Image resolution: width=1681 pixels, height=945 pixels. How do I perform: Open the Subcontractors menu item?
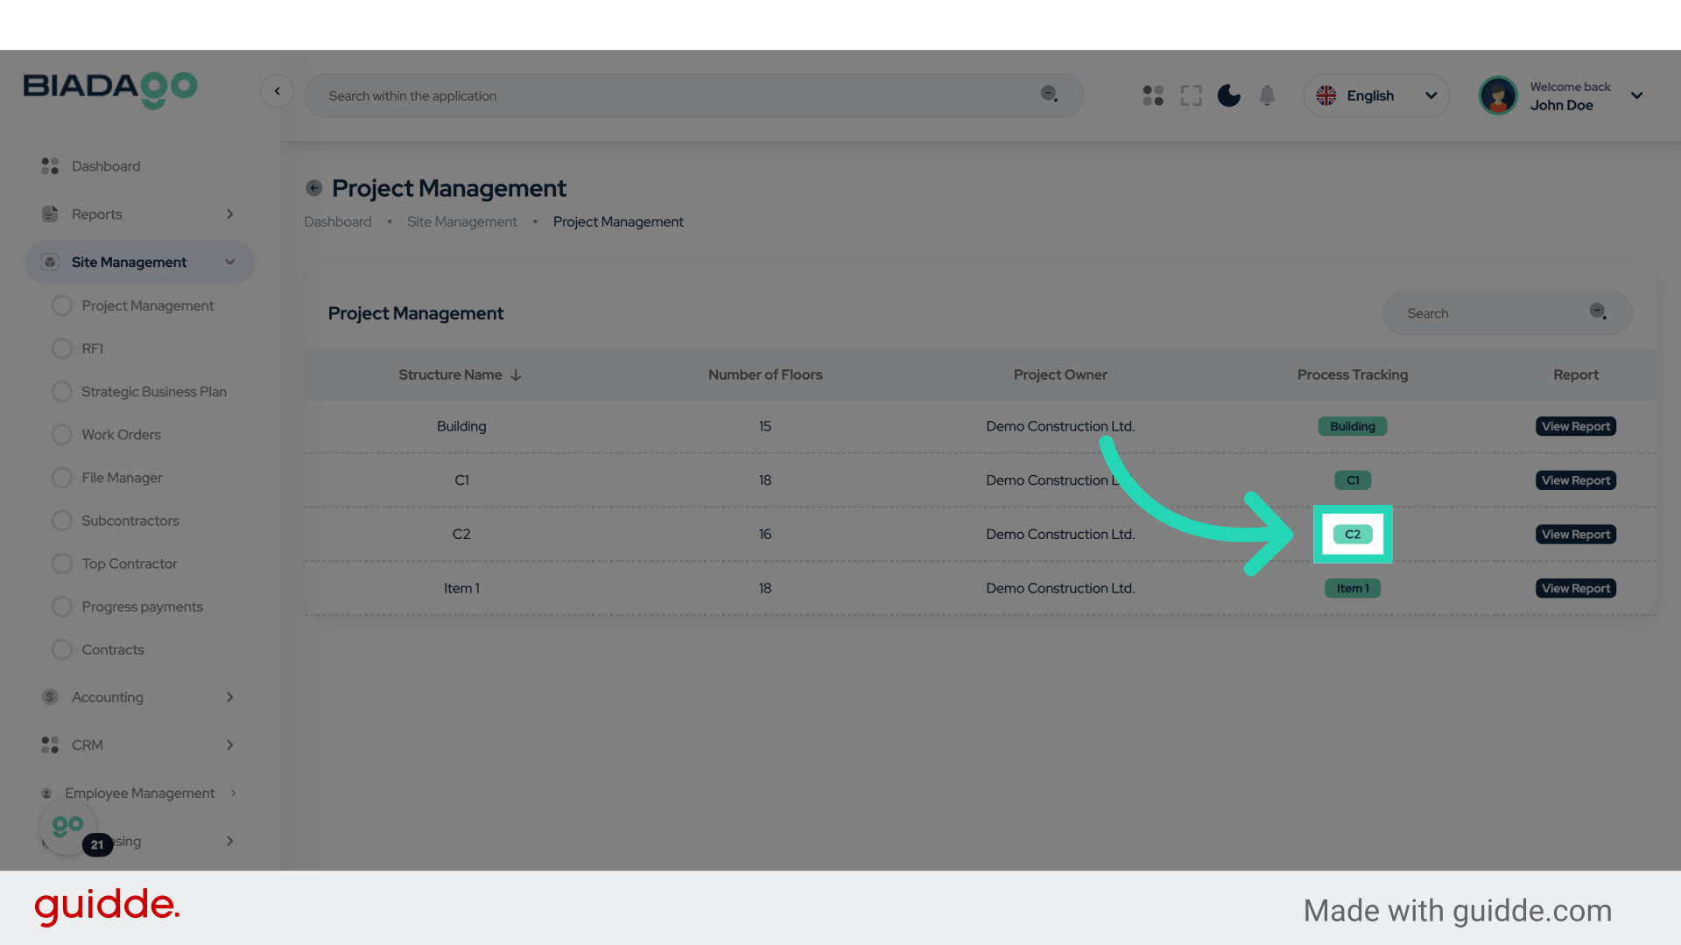coord(130,521)
